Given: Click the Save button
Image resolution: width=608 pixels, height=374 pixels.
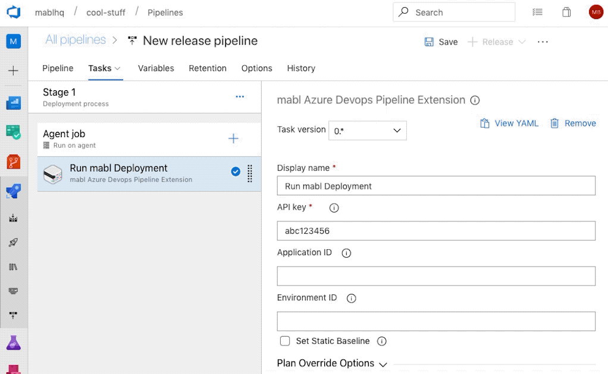Looking at the screenshot, I should pos(441,42).
